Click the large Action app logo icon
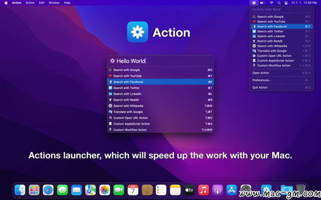This screenshot has height=200, width=321. (x=137, y=32)
